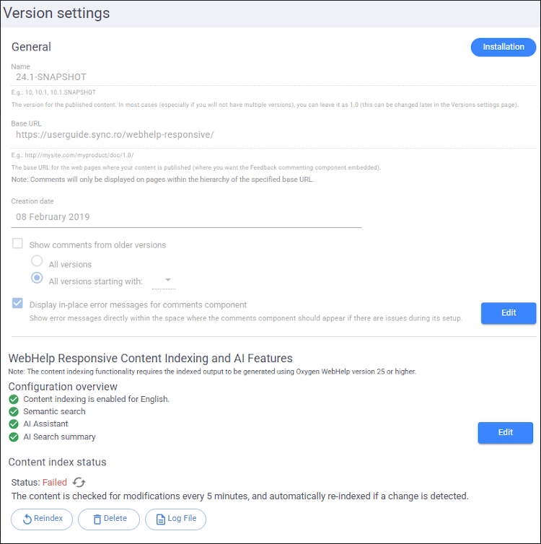The width and height of the screenshot is (541, 544).
Task: Click the Failed status text
Action: pos(54,482)
